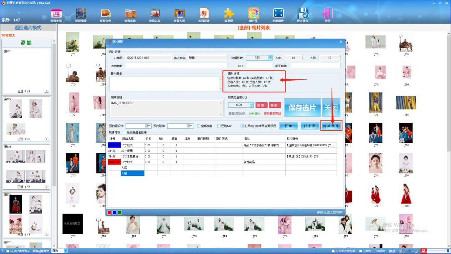The image size is (451, 254).
Task: Open 效果图 puzzle-piece icon
Action: click(x=229, y=15)
